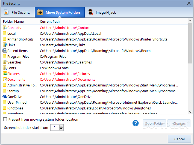Select the Documents folder name
Screen dimensions: 194x145
tap(16, 79)
